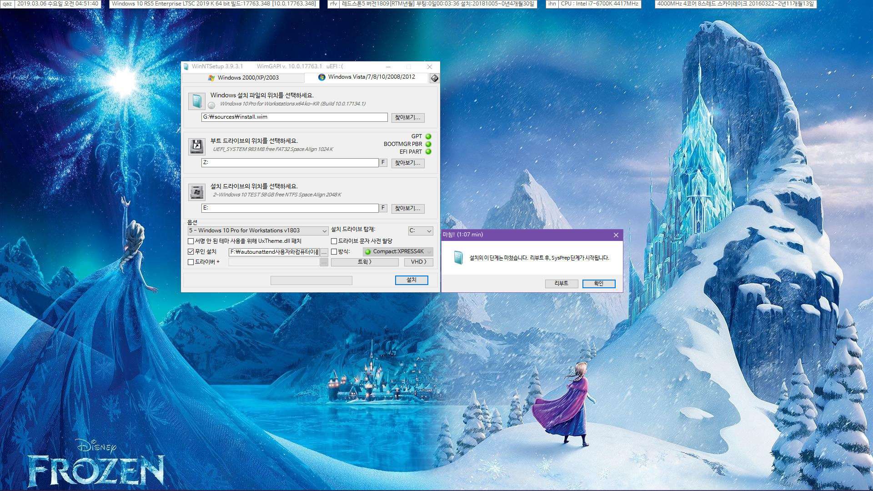Click the date and time text in the top info bar

point(58,4)
